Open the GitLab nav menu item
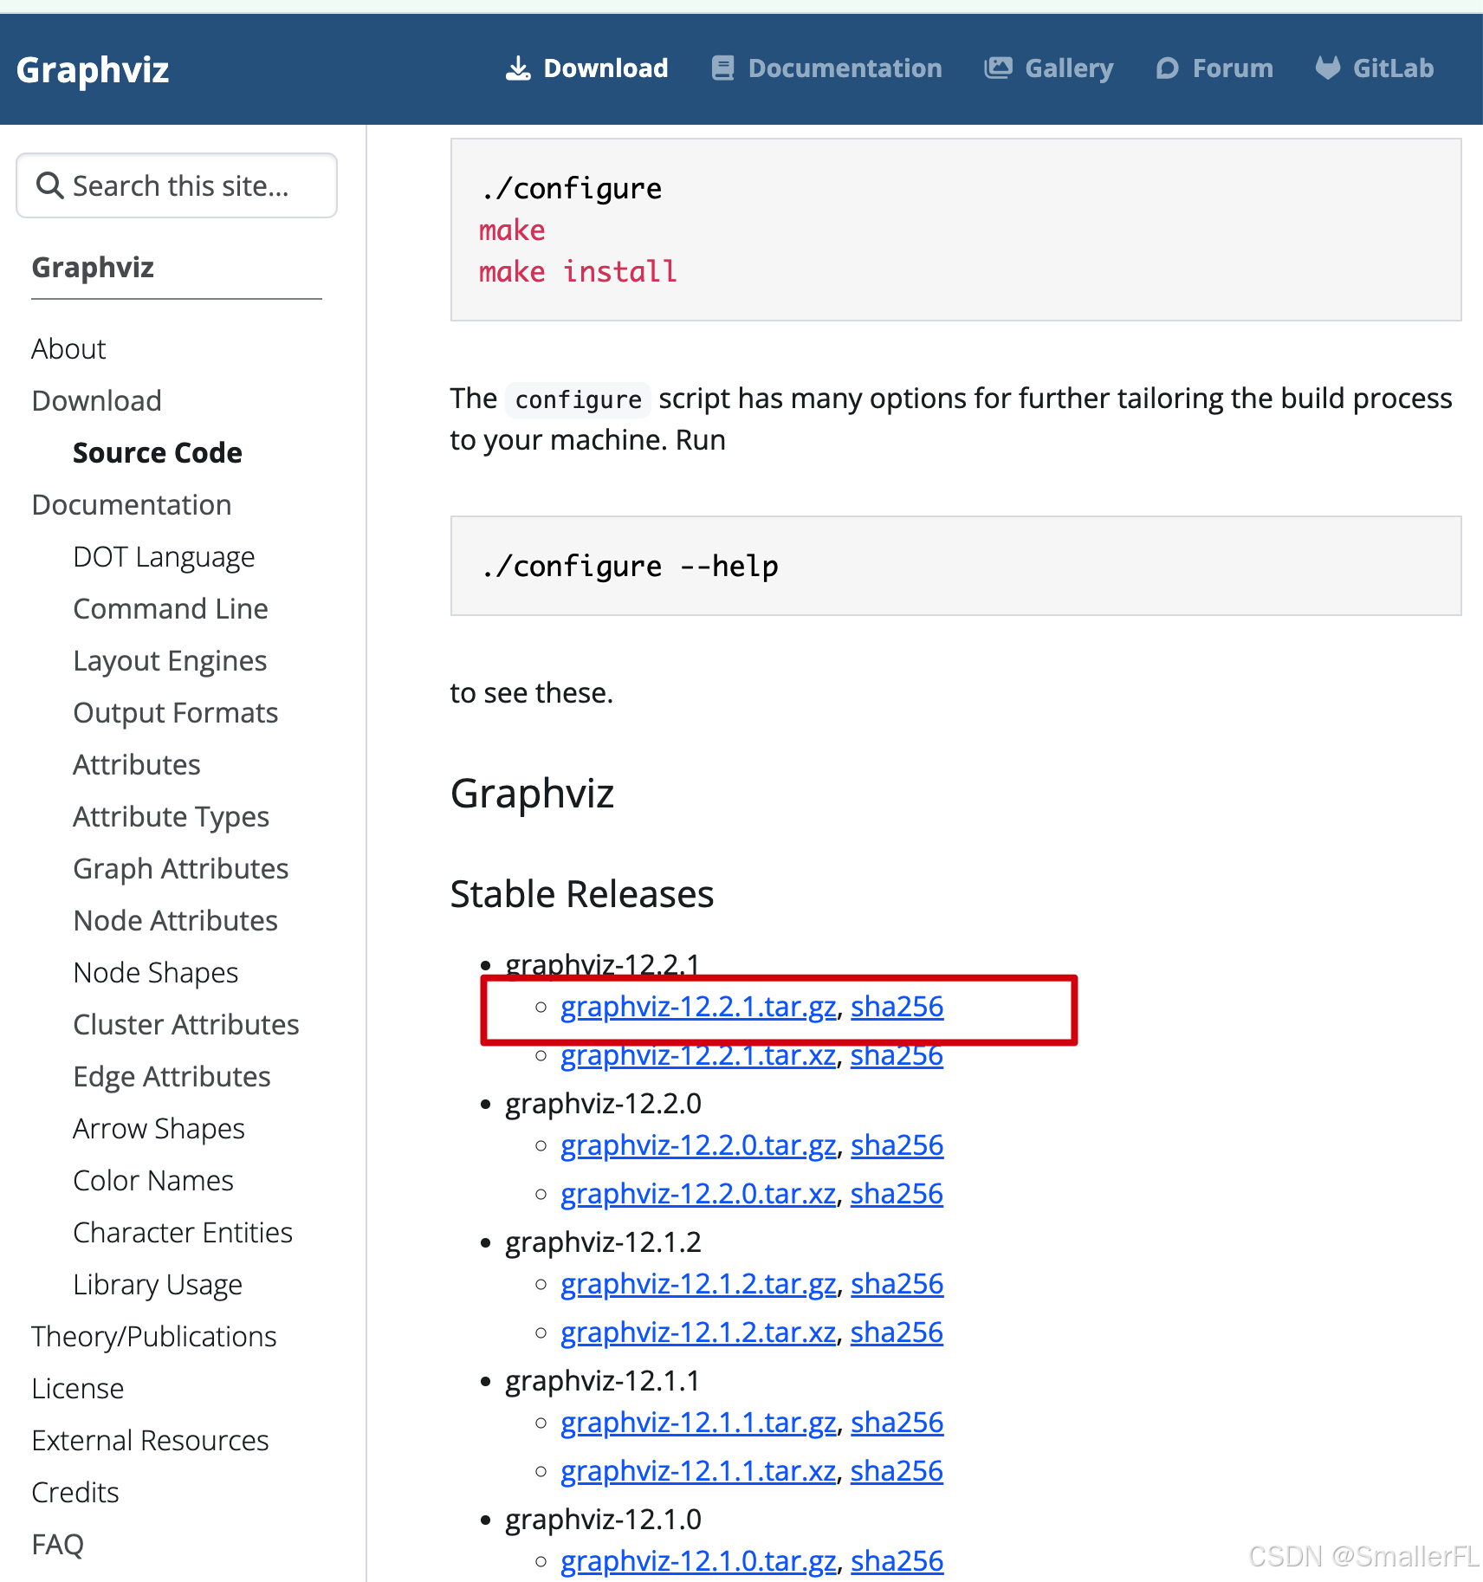1483x1582 pixels. coord(1375,68)
